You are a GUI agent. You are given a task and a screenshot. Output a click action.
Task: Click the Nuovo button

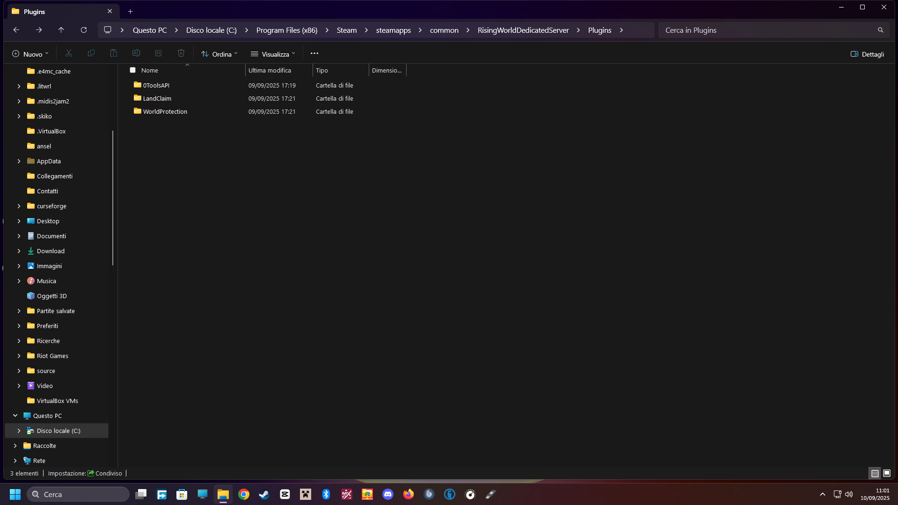click(30, 54)
